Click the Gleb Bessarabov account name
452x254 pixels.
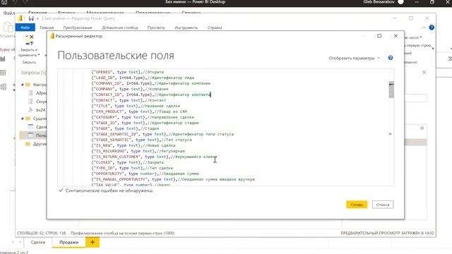tap(379, 2)
